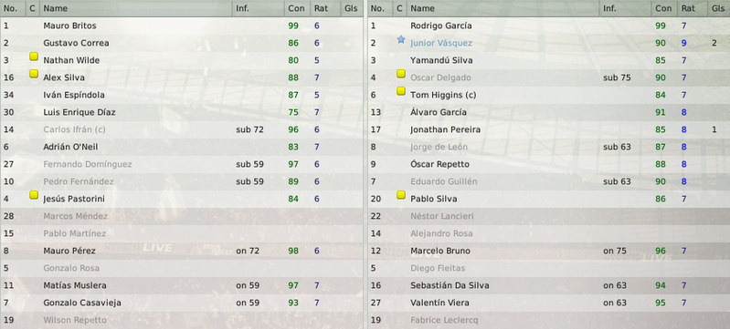Select Carlos Ifrán (c) row
Screen dimensions: 730x329
coord(182,129)
